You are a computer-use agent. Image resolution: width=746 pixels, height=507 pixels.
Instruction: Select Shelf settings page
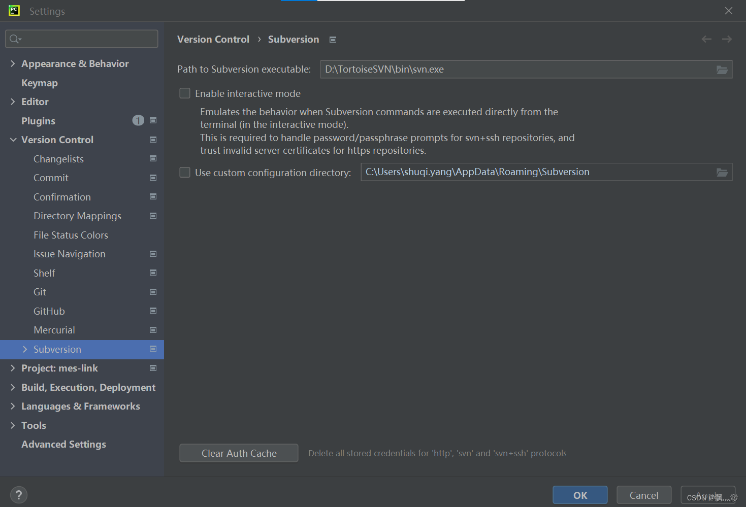pos(44,273)
